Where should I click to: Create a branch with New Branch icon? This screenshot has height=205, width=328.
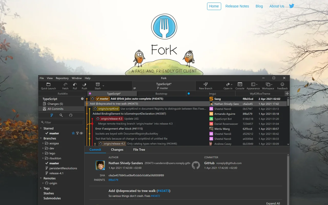[x=206, y=84]
